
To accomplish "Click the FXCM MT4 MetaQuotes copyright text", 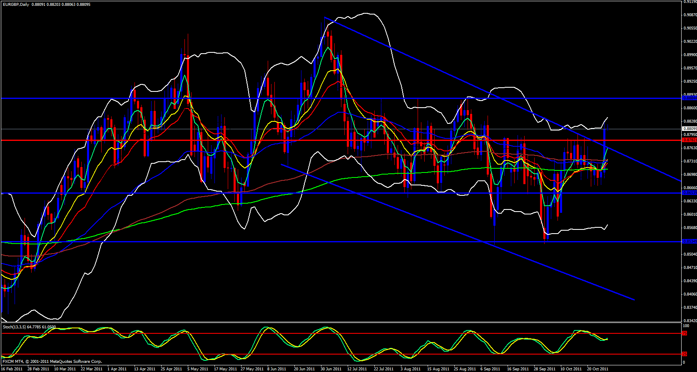I will point(52,362).
